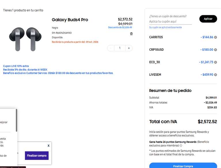Remove the LIVESEM coupon
221x168 pixels.
[x=216, y=75]
